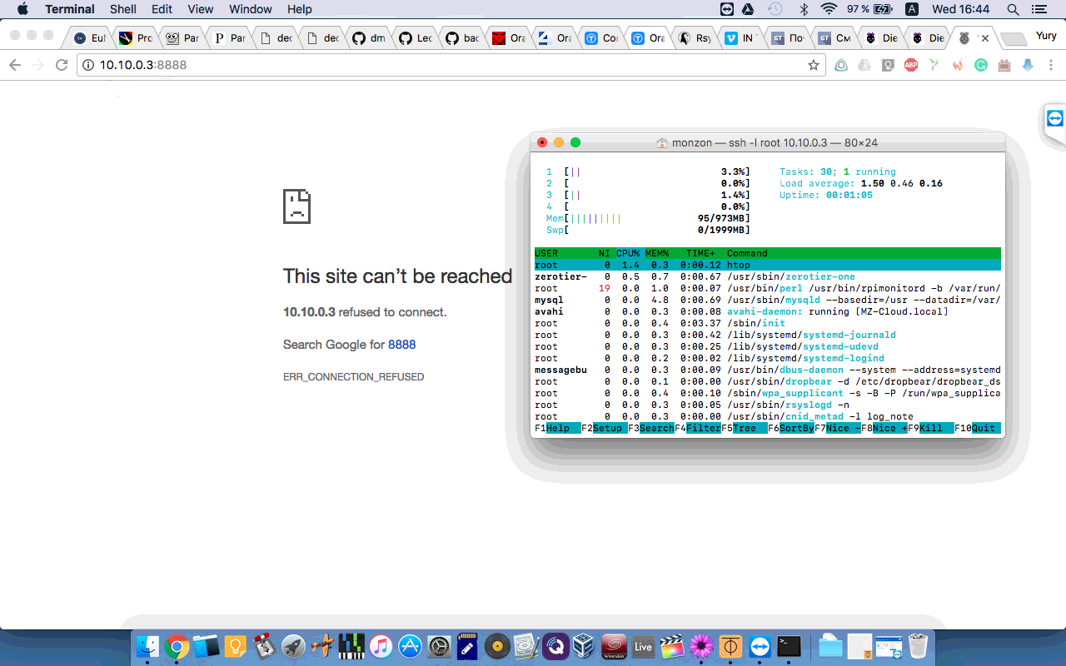Open the Chrome three-dot menu
Screen dimensions: 1066x666
click(1051, 65)
